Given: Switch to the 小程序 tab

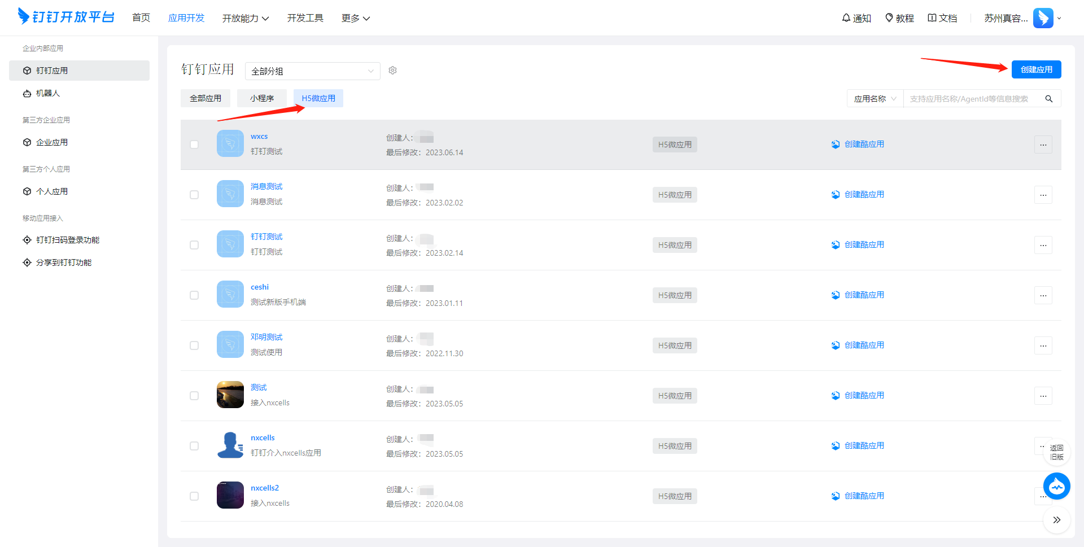Looking at the screenshot, I should click(262, 98).
